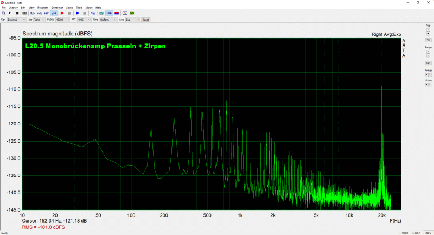Screen dimensions: 434x235
Task: Start recording with the red play icon
Action: [x=62, y=12]
